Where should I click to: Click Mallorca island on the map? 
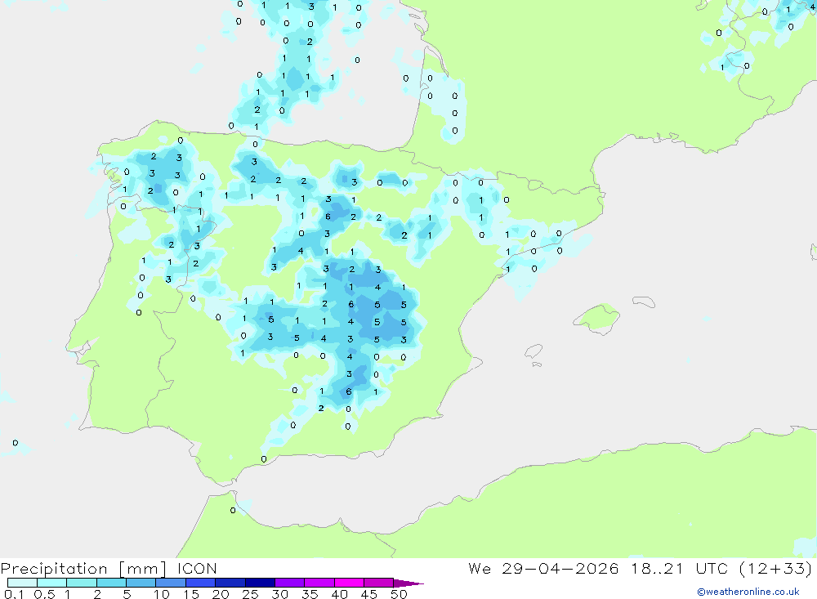(x=596, y=318)
